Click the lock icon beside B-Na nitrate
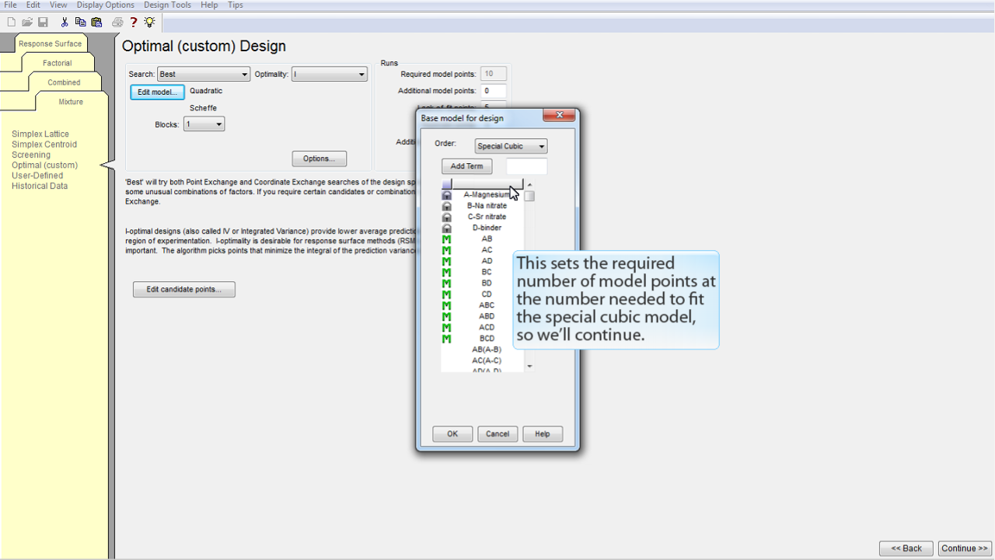This screenshot has height=560, width=995. pyautogui.click(x=447, y=206)
